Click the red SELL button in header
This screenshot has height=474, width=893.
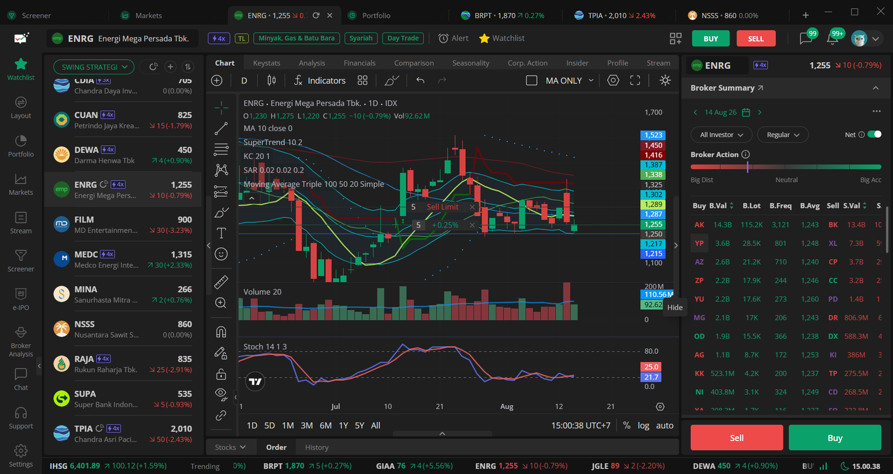pos(756,38)
